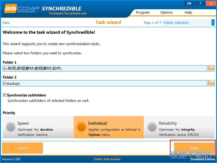Viewport: 217px width, 163px height.
Task: Close the Synchredible window
Action: 211,4
